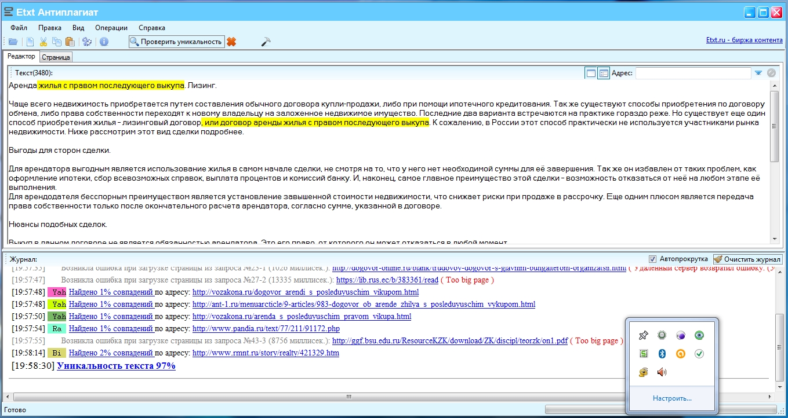788x418 pixels.
Task: Create a new document from the toolbar
Action: pos(30,42)
